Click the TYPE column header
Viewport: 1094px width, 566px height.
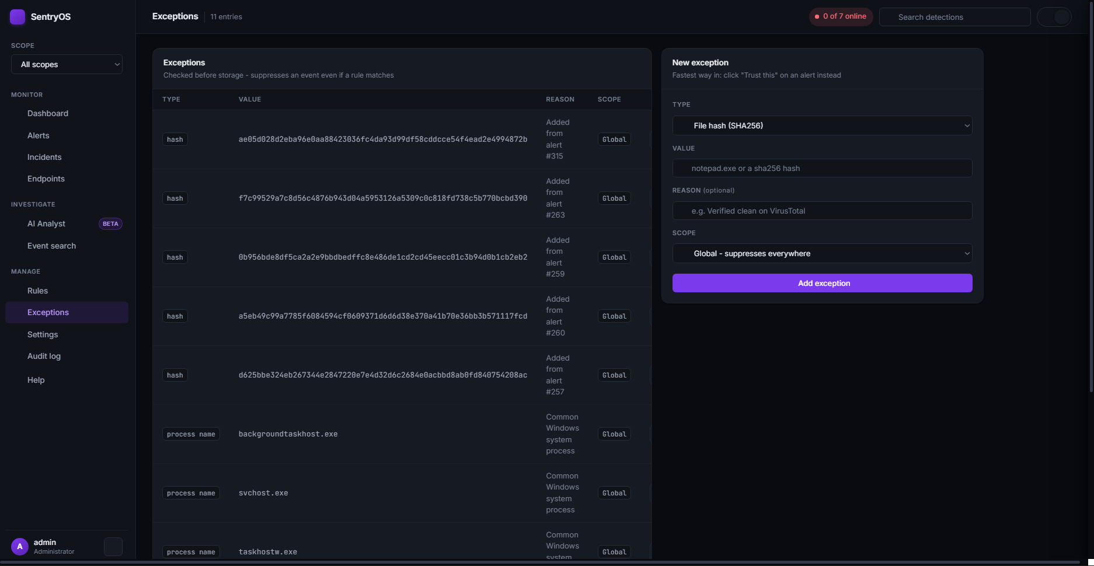(x=171, y=99)
